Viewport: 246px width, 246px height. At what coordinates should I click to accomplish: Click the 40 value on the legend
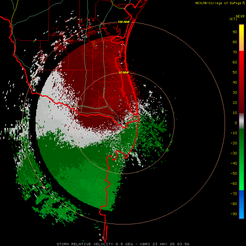pyautogui.click(x=235, y=83)
